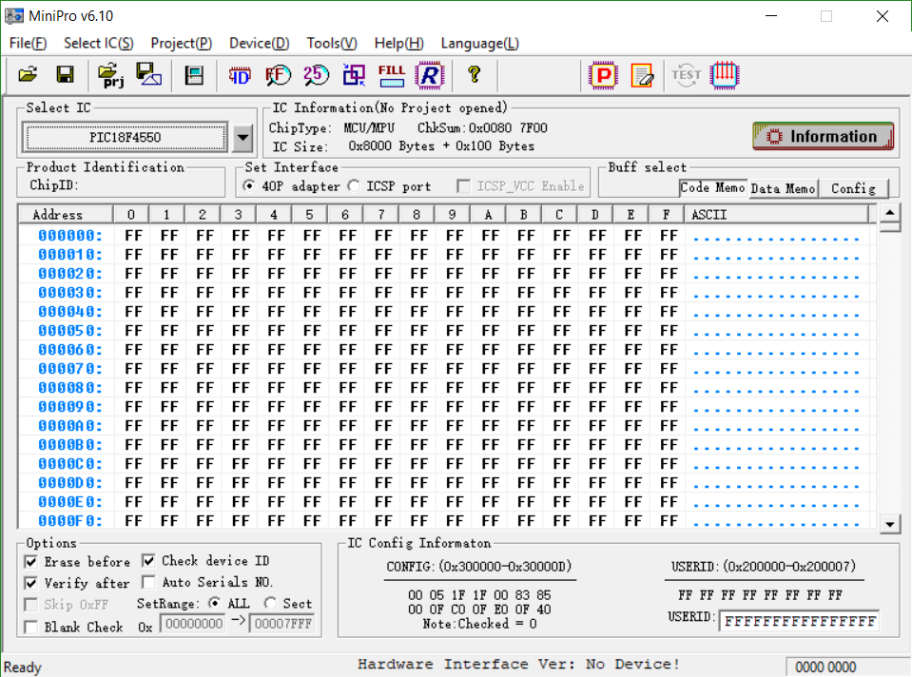Click address row 000080:
This screenshot has width=912, height=677.
70,388
